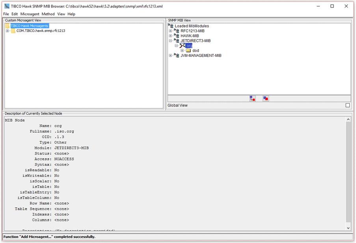Collapse the JETDIRECT3-MIB module

[x=170, y=41]
